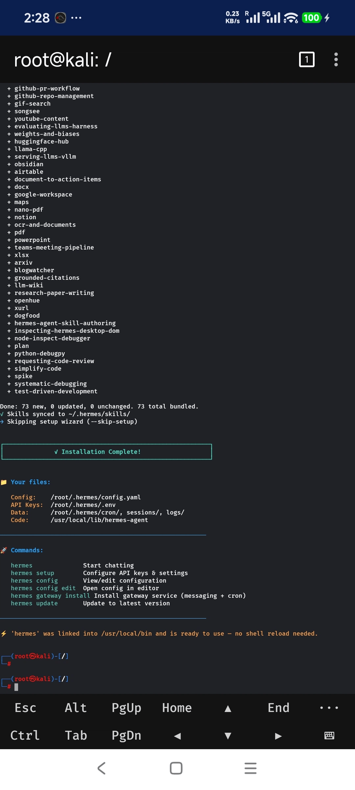Tap the 'Start chatting' description
The image size is (355, 790).
click(108, 565)
